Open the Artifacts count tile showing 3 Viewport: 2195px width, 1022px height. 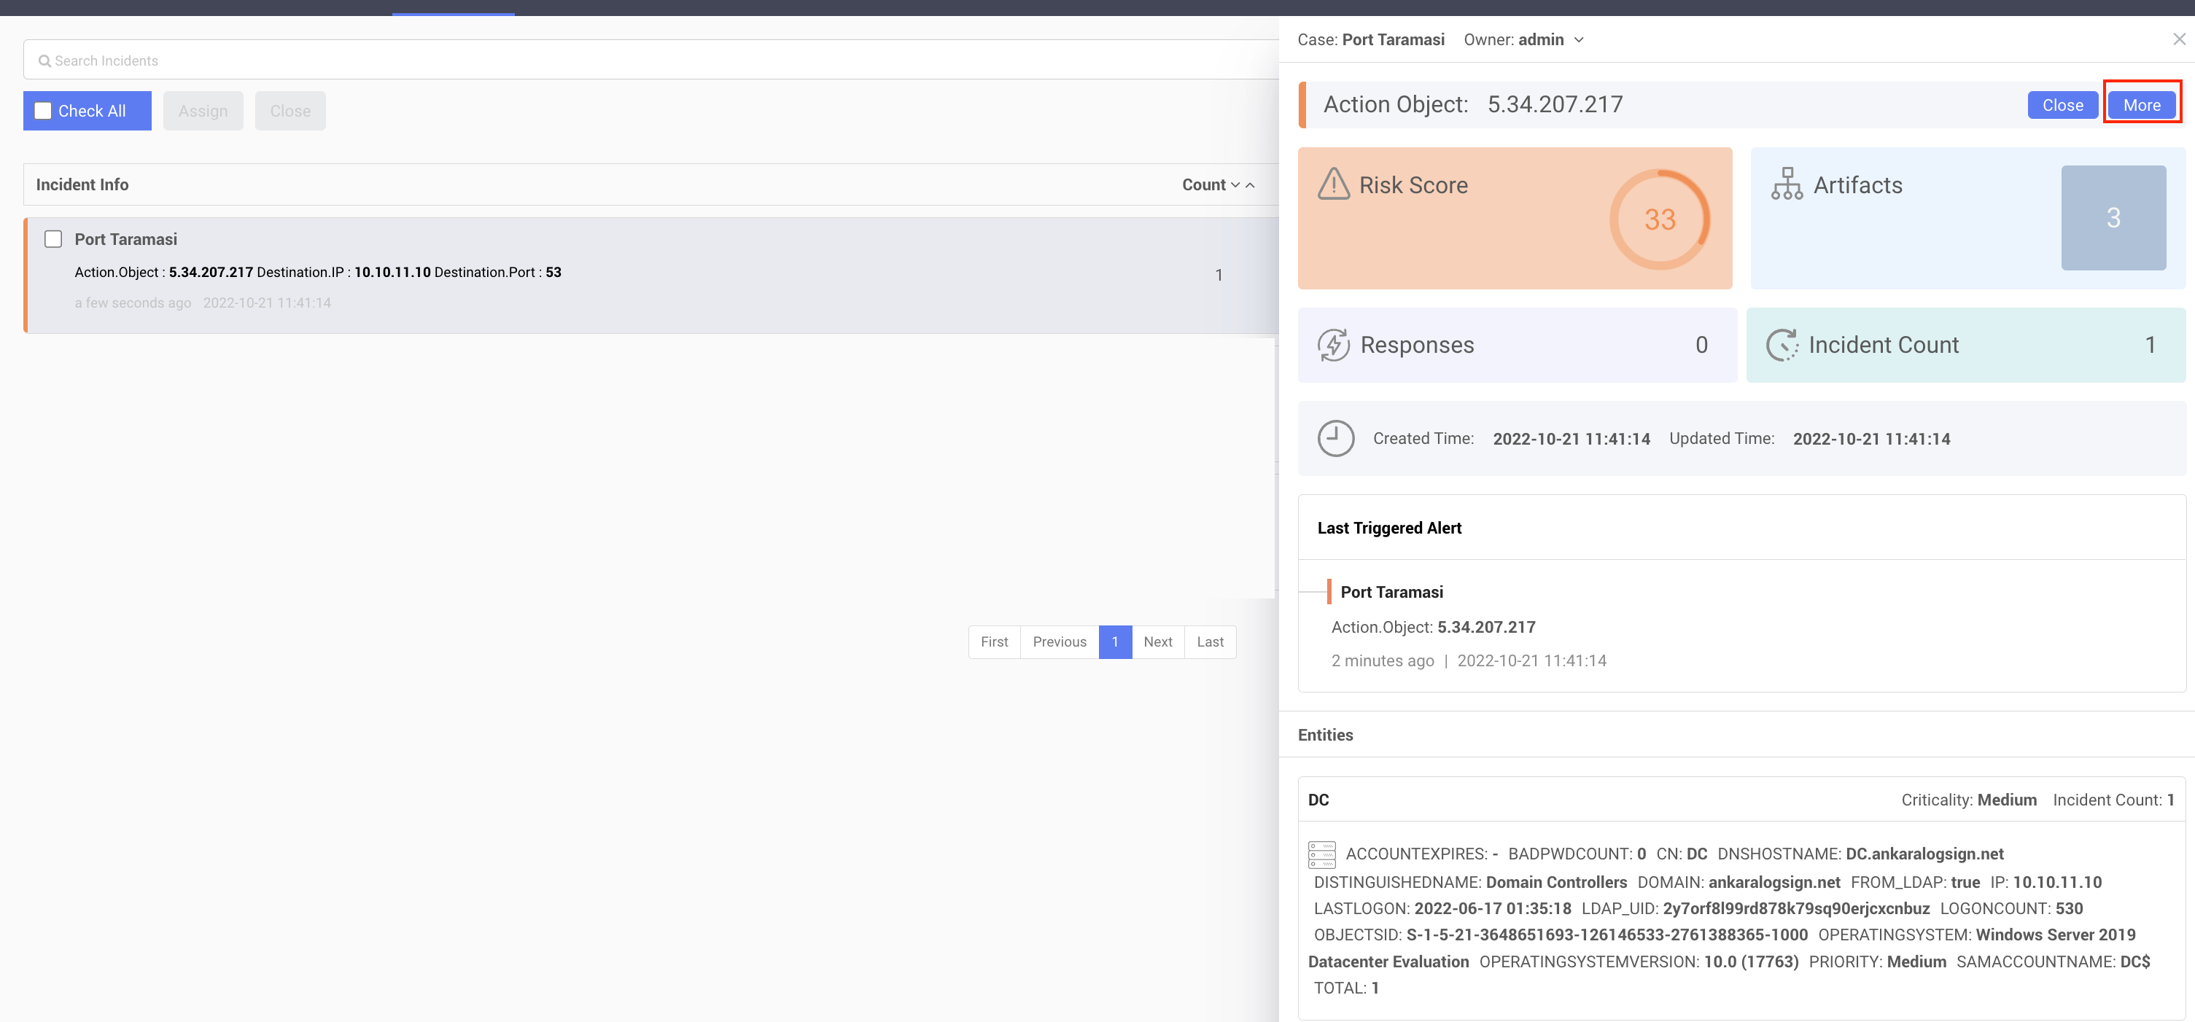[x=2113, y=218]
